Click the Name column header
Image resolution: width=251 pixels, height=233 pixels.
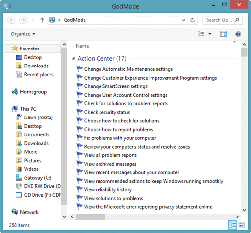click(83, 46)
